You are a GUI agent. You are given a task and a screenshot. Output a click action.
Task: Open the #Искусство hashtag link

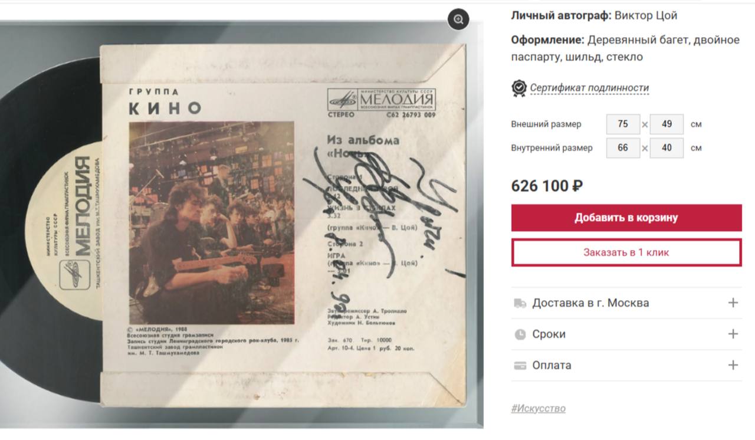(x=538, y=408)
